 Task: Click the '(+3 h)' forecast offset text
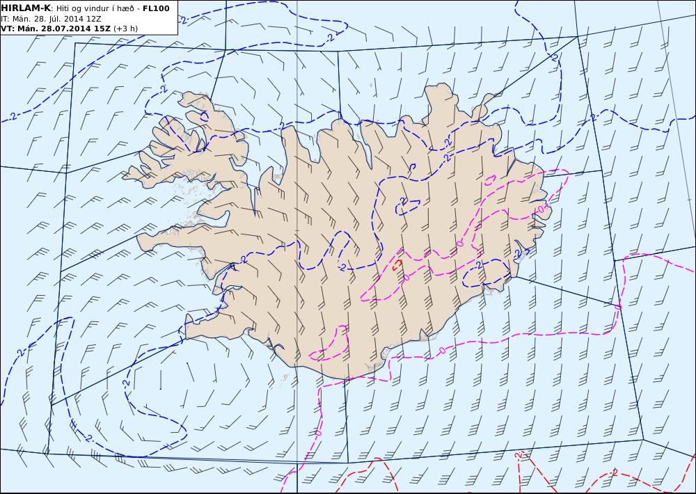tap(125, 29)
